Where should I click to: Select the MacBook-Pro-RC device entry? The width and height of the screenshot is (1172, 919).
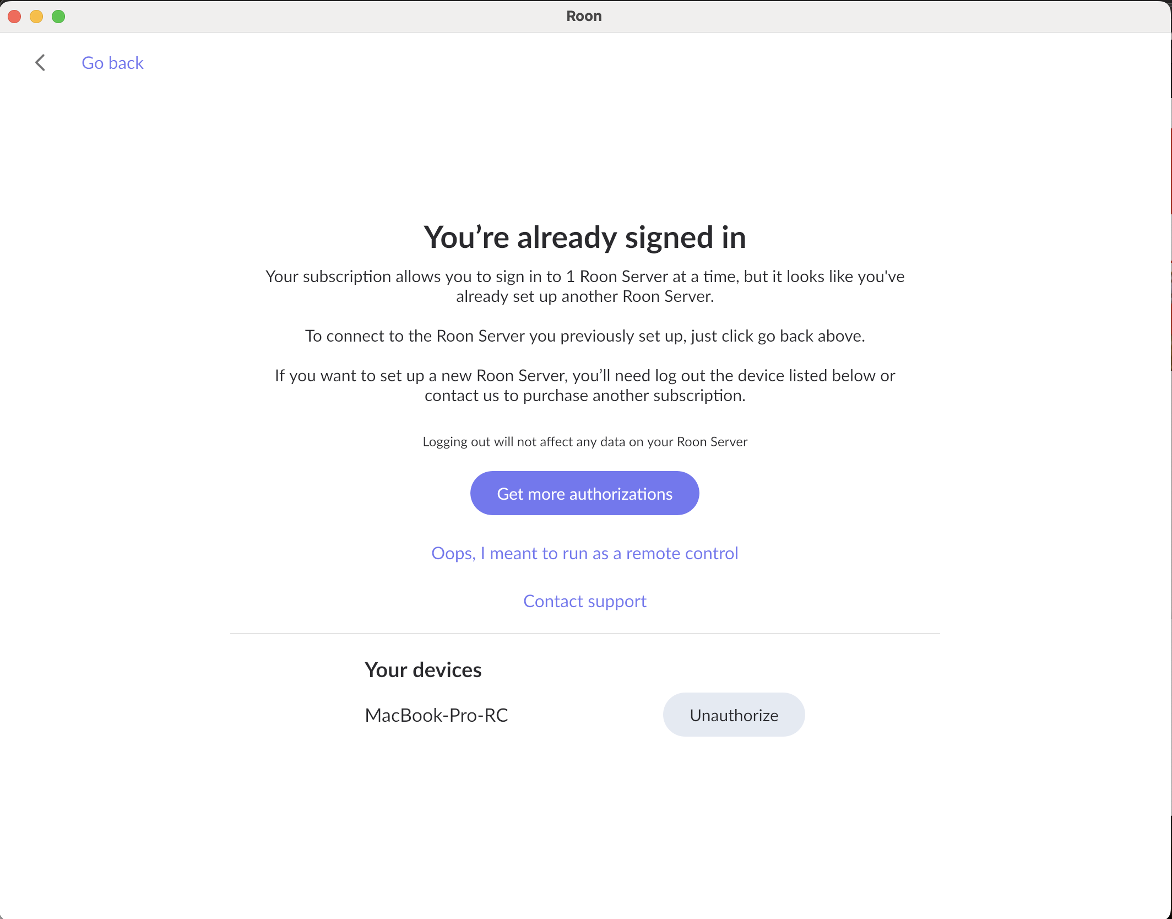[x=436, y=715]
